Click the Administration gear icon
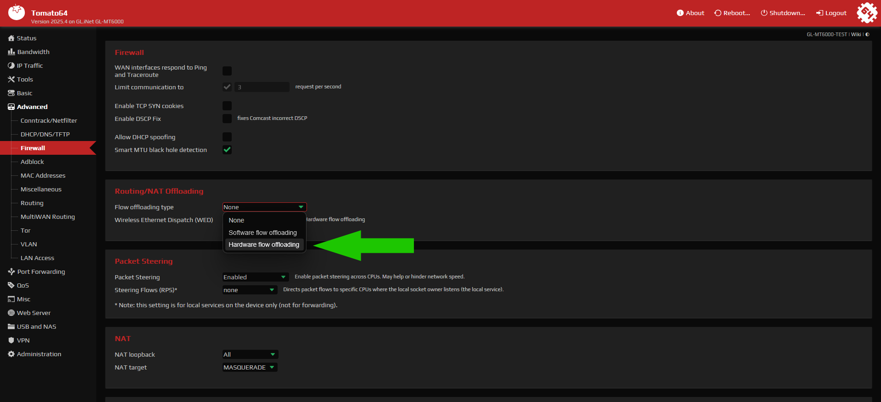This screenshot has width=881, height=402. (x=11, y=354)
